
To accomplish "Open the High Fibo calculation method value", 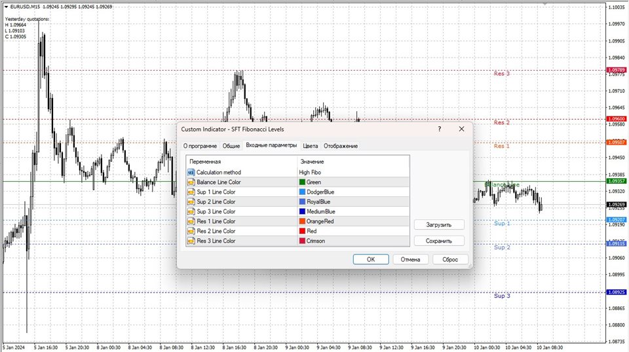I will point(310,172).
